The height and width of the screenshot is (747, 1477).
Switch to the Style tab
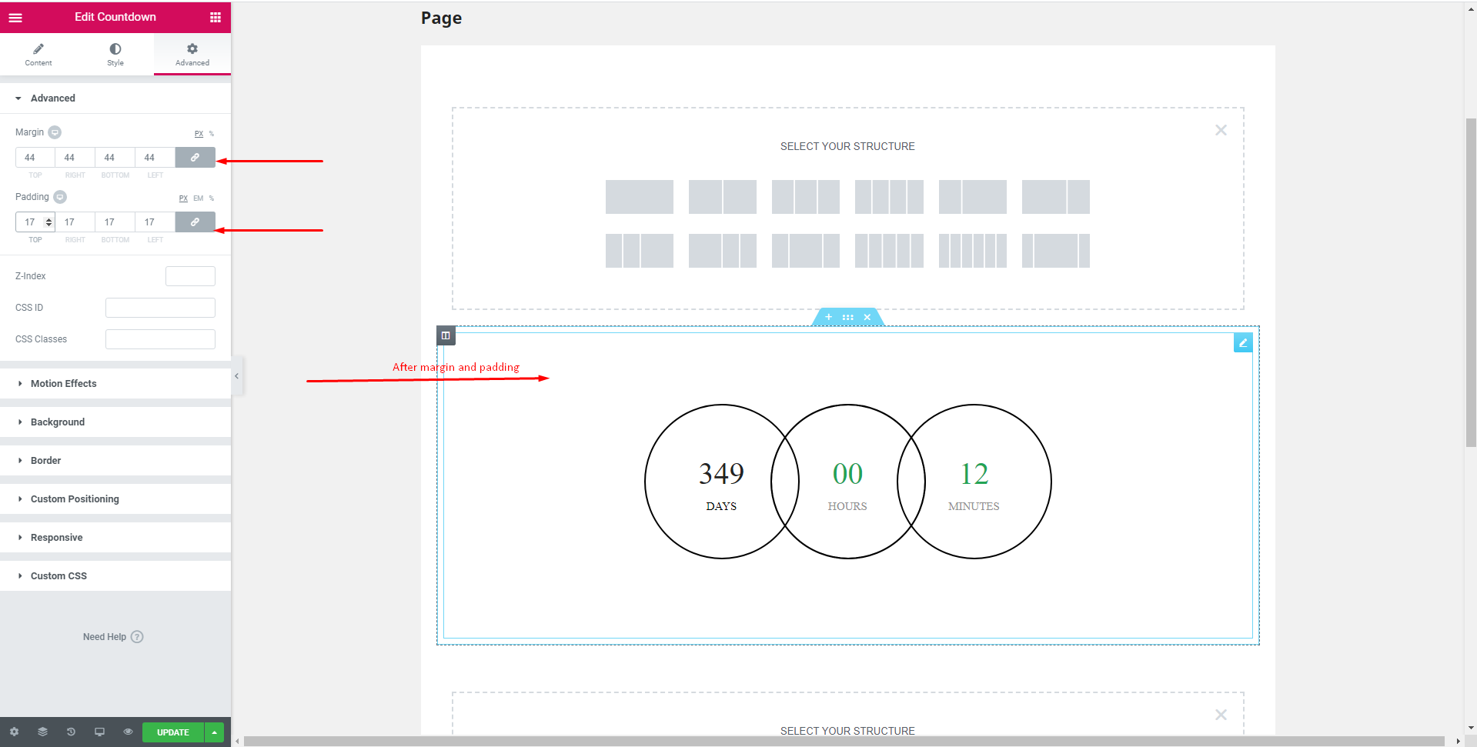(x=115, y=55)
